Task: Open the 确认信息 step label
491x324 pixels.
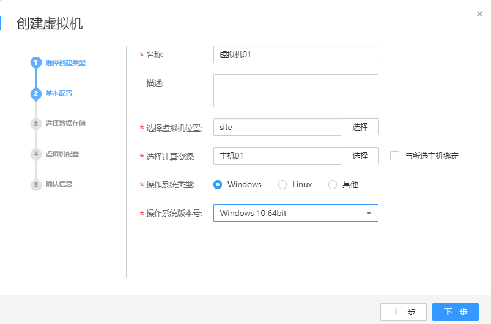Action: coord(59,184)
